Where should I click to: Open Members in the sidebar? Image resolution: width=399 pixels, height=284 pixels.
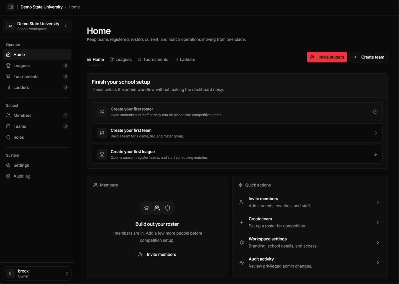(x=37, y=115)
